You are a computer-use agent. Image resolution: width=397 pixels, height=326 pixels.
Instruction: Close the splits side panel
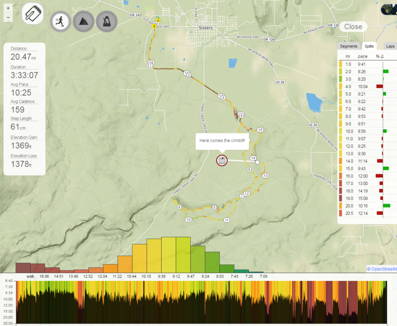coord(353,27)
